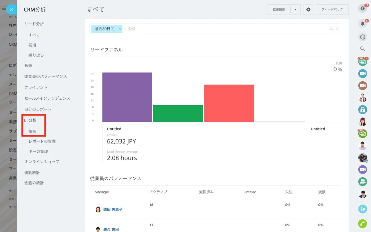
Task: Clear the search field with X
Action: pos(337,29)
